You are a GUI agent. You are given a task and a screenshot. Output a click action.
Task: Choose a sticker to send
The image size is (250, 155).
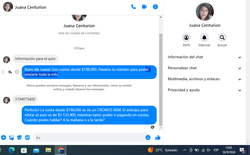pyautogui.click(x=19, y=137)
